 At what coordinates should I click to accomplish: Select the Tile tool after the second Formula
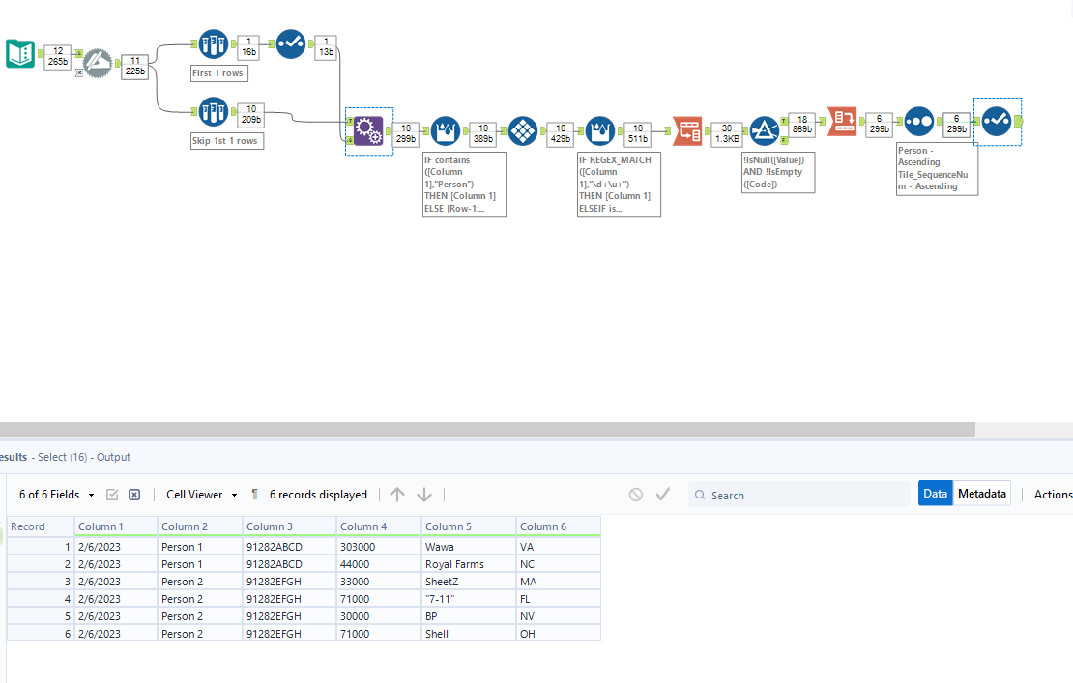pyautogui.click(x=687, y=130)
